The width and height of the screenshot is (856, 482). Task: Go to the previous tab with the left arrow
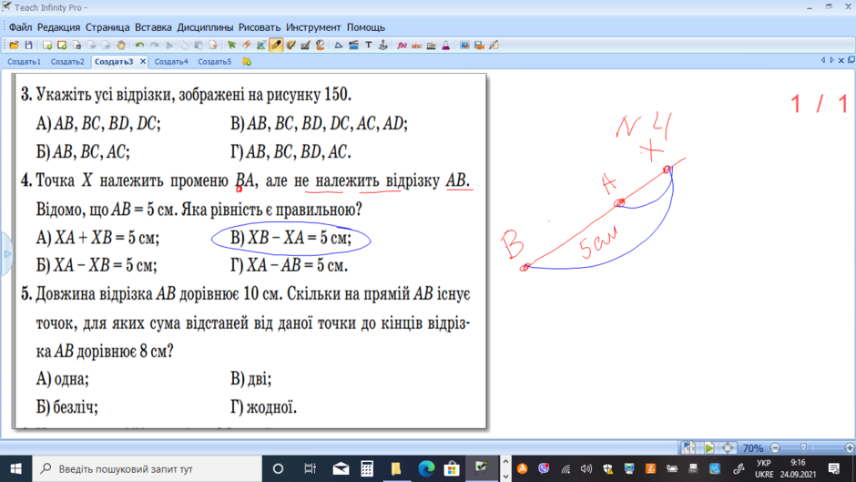[x=822, y=61]
